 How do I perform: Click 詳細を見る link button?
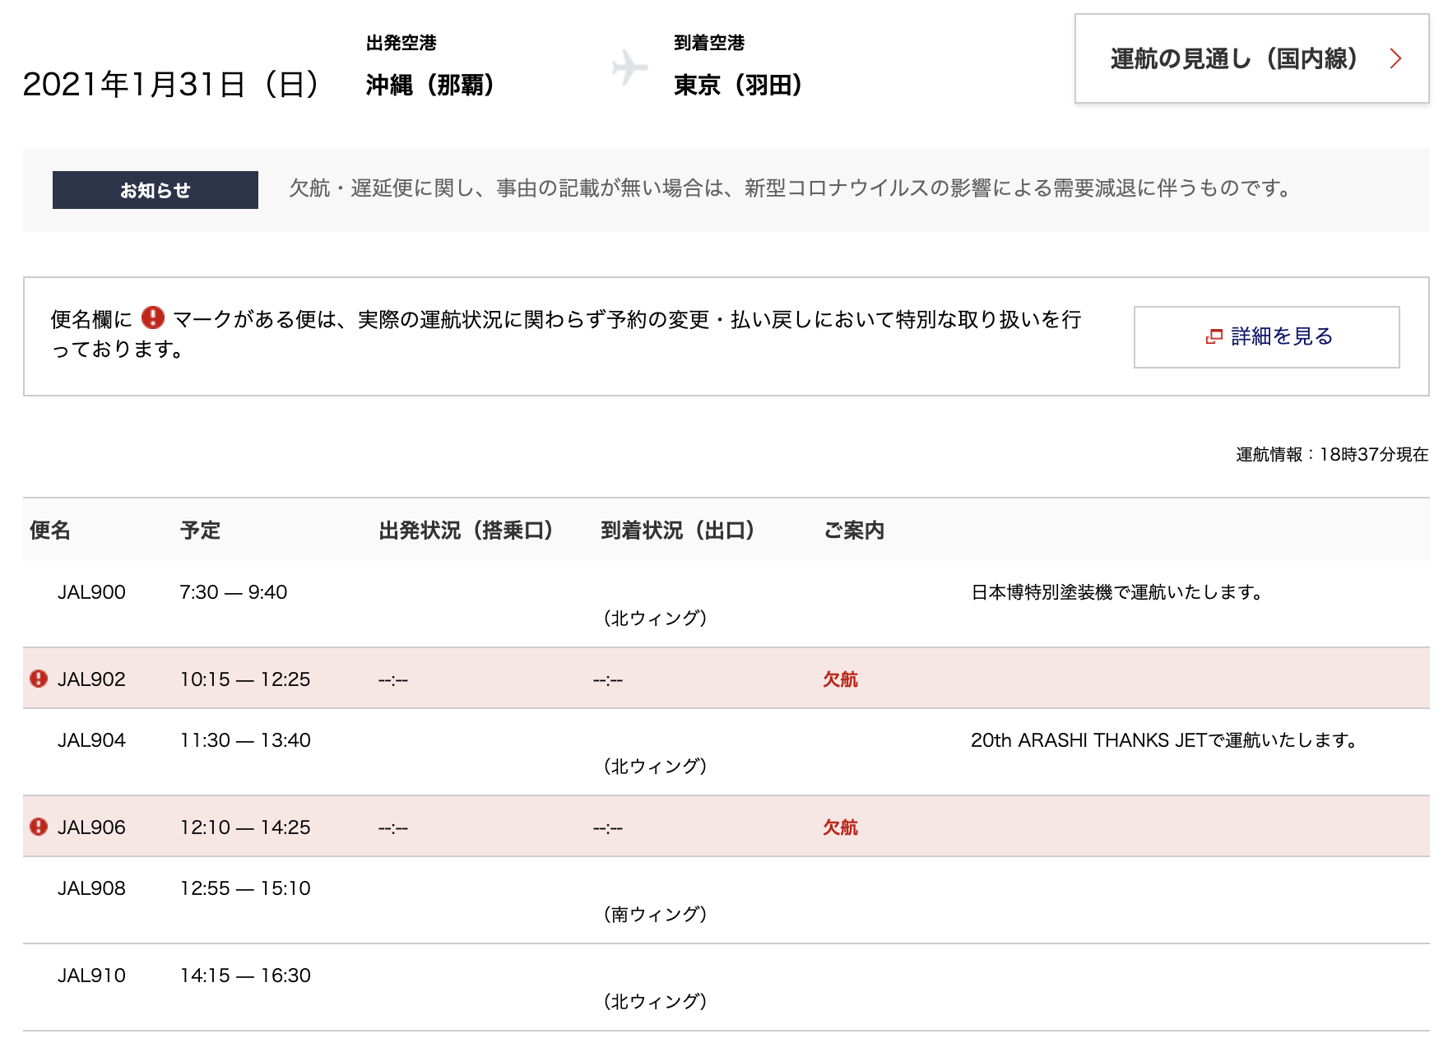tap(1267, 336)
